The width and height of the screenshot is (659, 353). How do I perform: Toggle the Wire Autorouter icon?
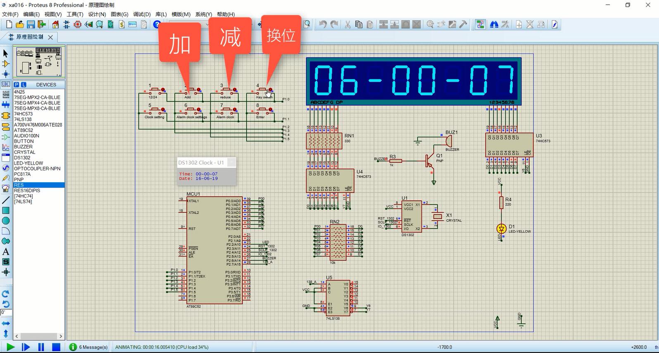(x=480, y=25)
